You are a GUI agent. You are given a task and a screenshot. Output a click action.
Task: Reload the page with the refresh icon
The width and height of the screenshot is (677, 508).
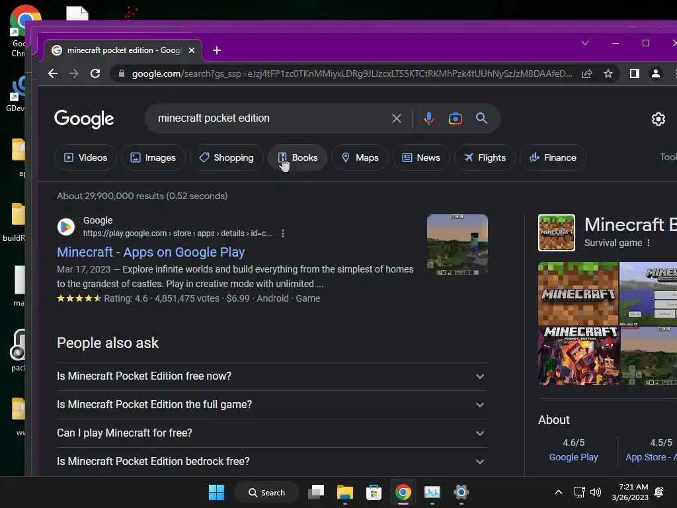point(95,74)
